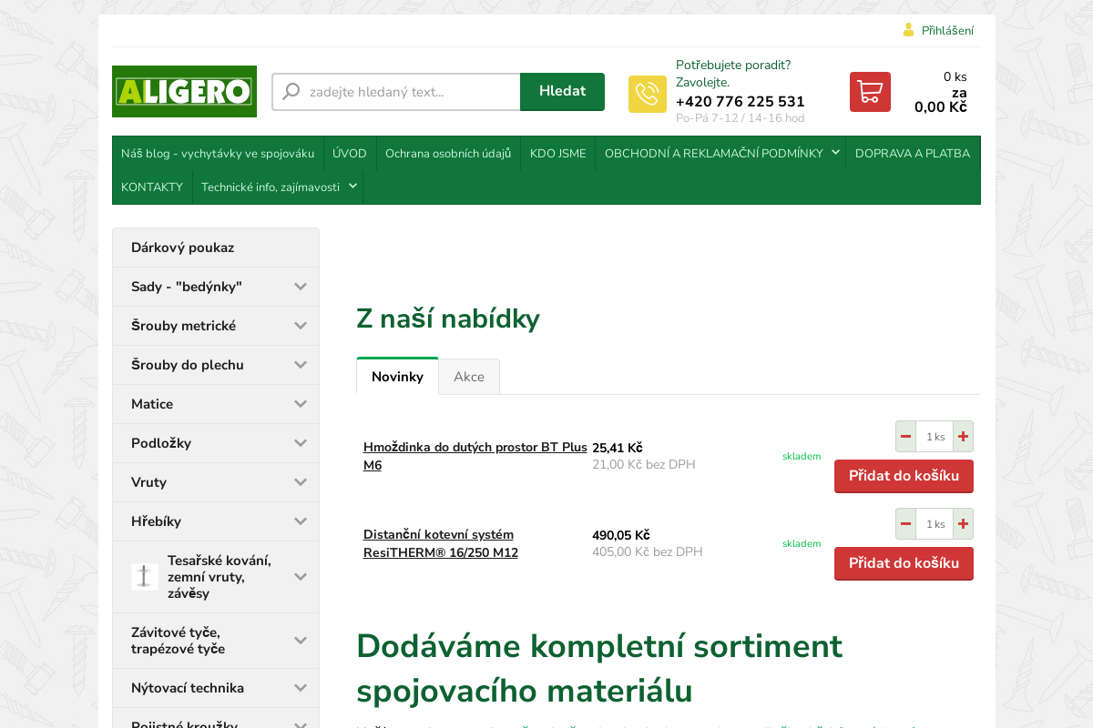This screenshot has width=1093, height=728.
Task: Open the Distanční kotevní systém ResiTHERM product link
Action: point(440,542)
